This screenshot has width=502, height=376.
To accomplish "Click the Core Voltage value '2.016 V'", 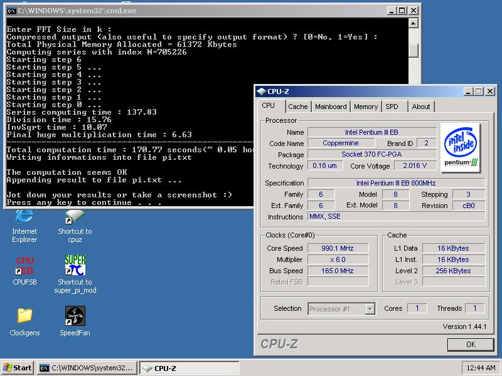I will point(415,165).
